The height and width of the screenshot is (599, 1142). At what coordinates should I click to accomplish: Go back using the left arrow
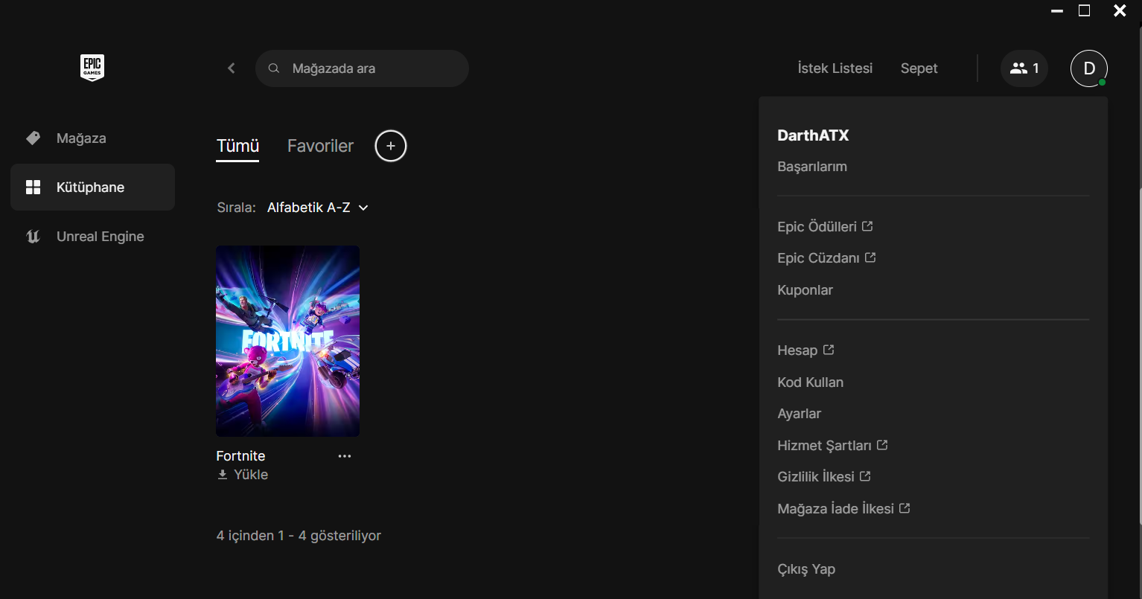tap(232, 68)
